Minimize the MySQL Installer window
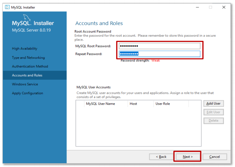 pos(197,7)
